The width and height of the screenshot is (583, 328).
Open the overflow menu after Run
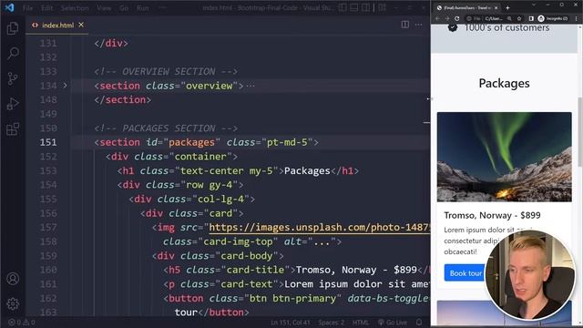click(162, 8)
